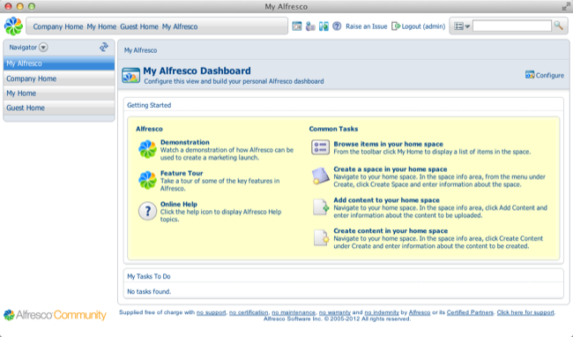Click the My Alfresco toolbar link
Image resolution: width=573 pixels, height=337 pixels.
coord(180,26)
